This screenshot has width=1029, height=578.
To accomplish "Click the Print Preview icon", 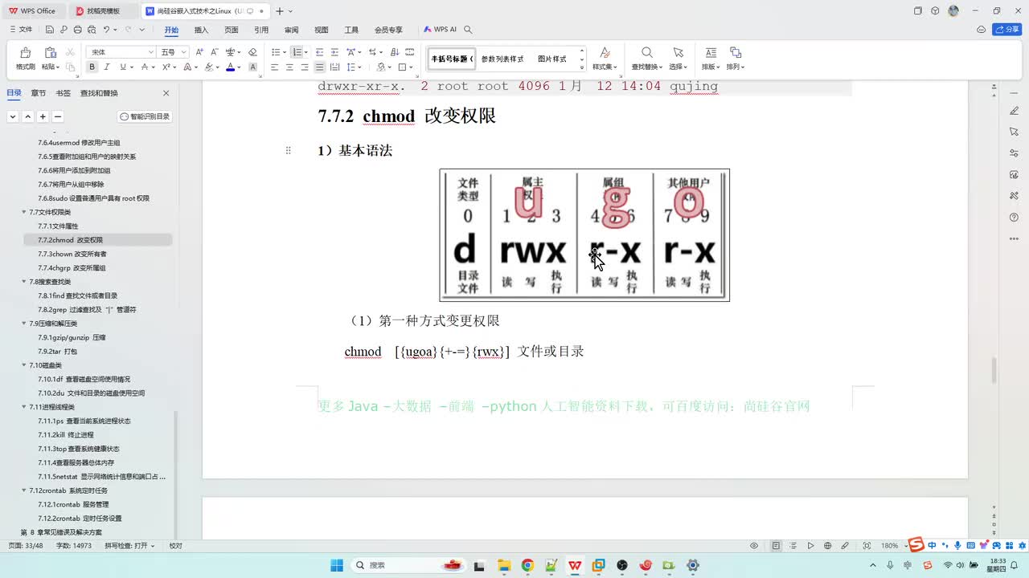I will (x=91, y=30).
